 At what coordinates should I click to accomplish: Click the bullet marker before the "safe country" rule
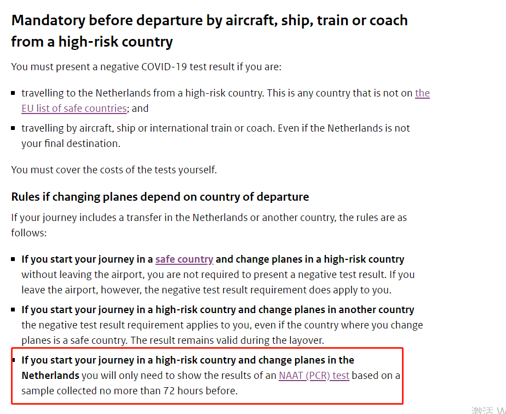coord(13,259)
